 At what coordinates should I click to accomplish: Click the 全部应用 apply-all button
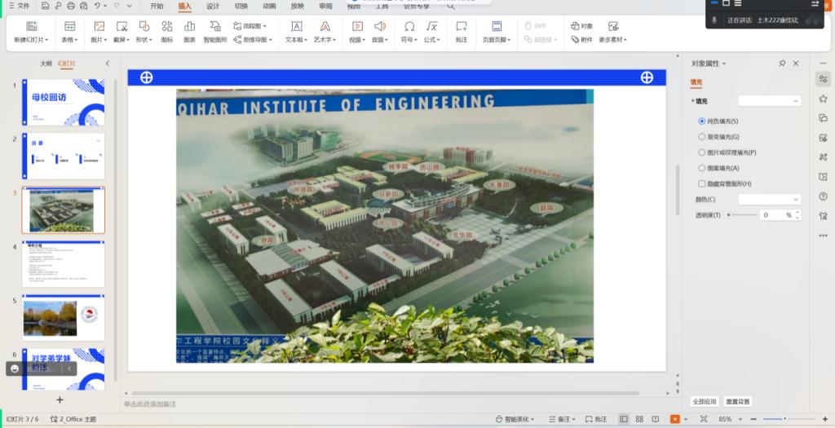[704, 401]
